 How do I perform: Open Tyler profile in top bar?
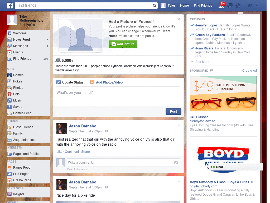tap(168, 6)
